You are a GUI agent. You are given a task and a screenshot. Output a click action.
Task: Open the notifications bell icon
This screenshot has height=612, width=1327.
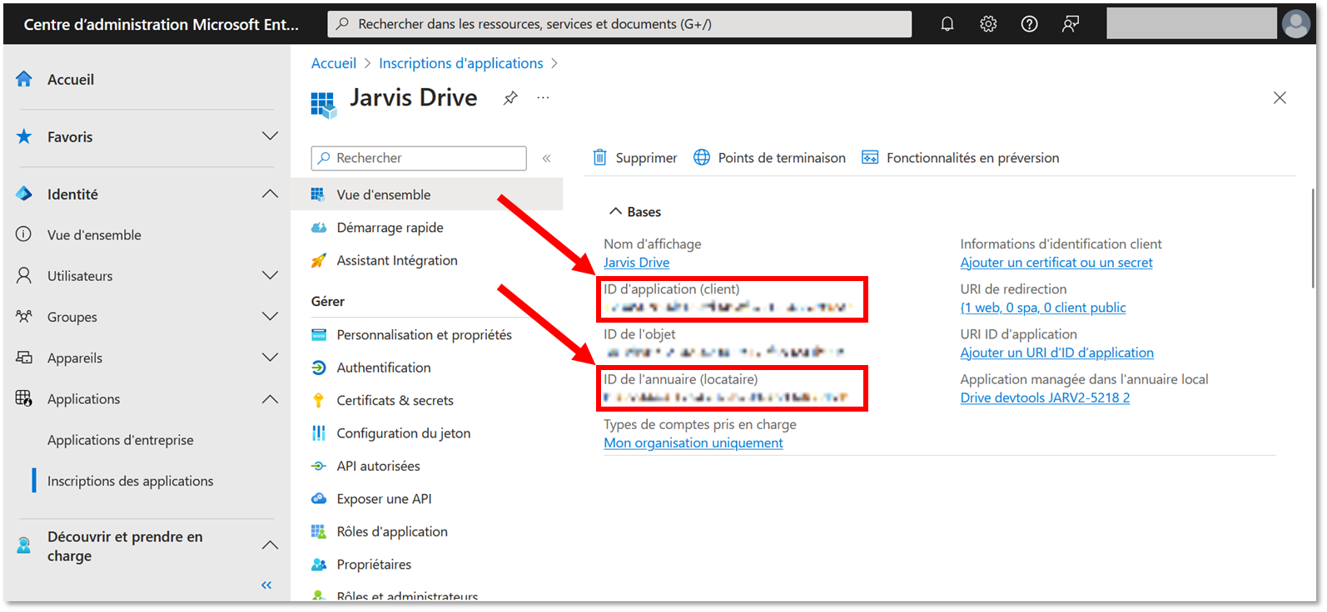coord(947,24)
